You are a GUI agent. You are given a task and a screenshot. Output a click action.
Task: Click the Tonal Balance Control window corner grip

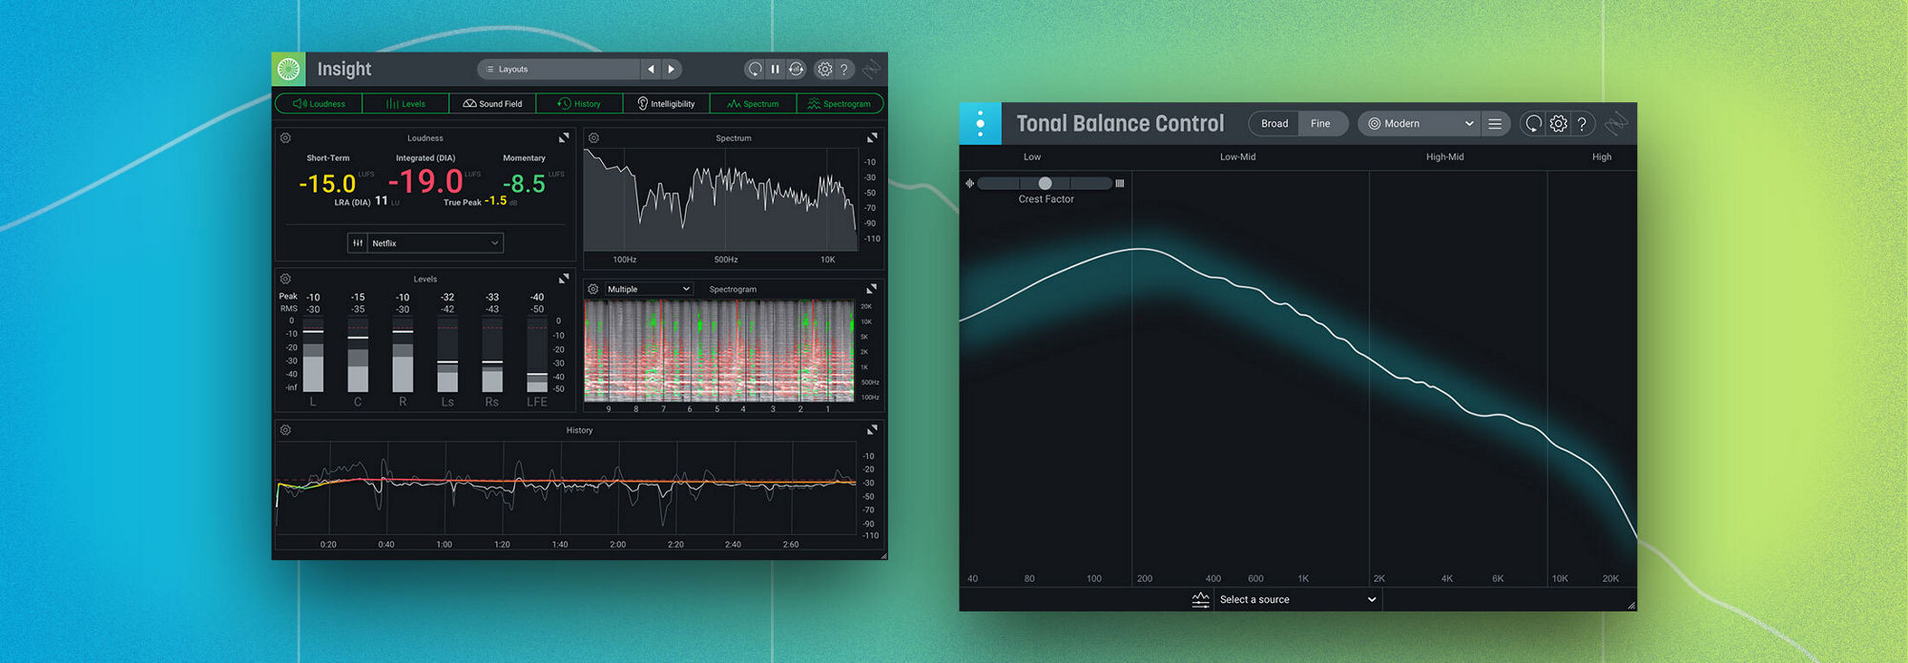point(1631,605)
